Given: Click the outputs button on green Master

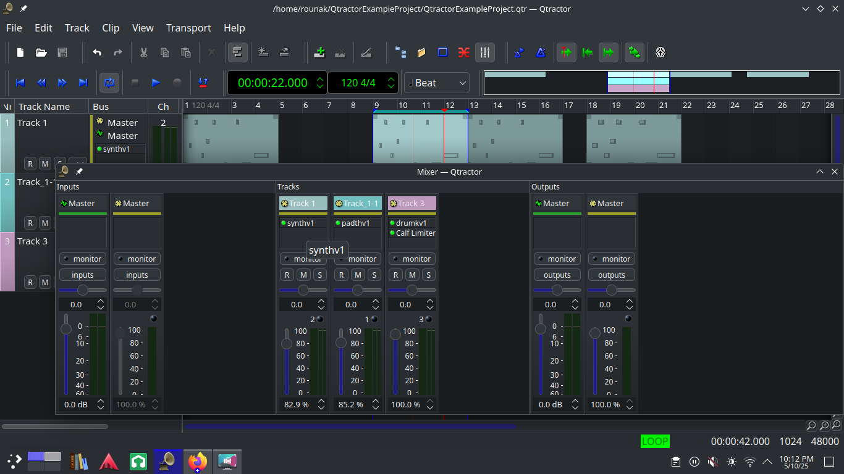Looking at the screenshot, I should (557, 275).
